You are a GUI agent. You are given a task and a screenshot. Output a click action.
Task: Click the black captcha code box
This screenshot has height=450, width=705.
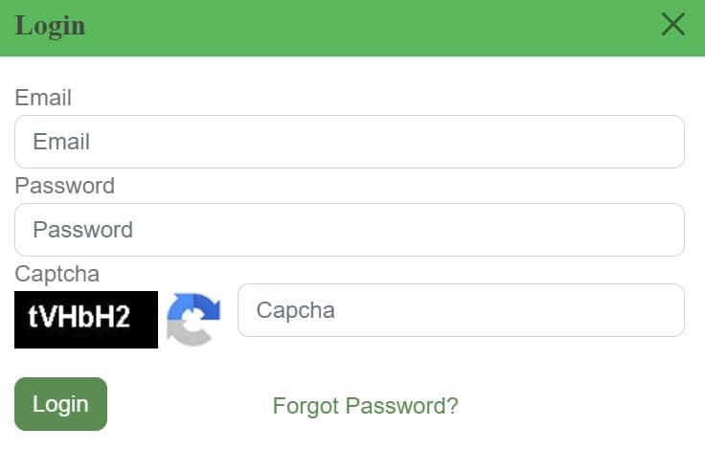pos(86,319)
